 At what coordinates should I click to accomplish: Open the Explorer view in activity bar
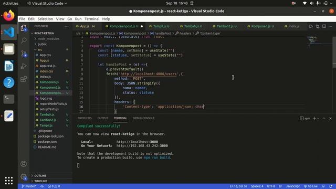click(24, 28)
